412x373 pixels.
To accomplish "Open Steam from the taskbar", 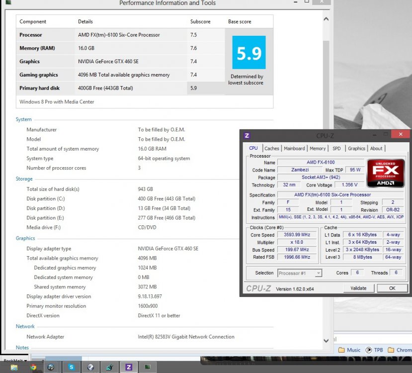I will (90, 367).
